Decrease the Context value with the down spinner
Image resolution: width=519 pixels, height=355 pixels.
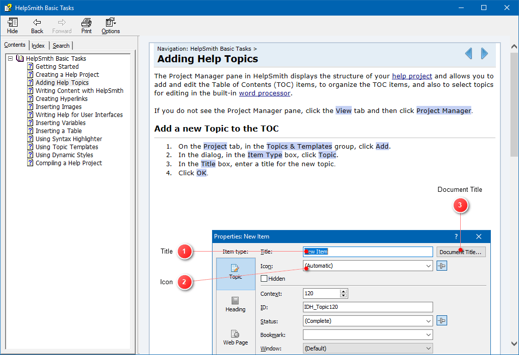click(343, 295)
